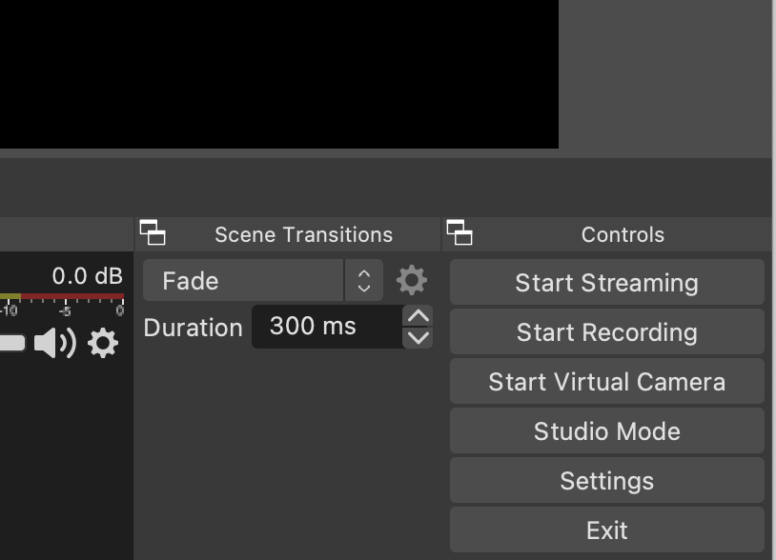
Task: Mute audio with the speaker icon
Action: click(54, 343)
